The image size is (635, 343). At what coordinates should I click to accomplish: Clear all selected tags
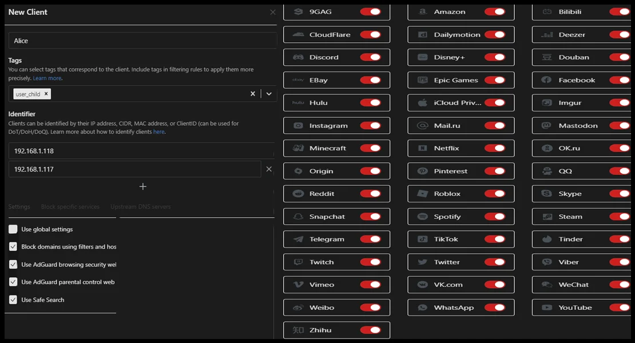click(x=253, y=94)
